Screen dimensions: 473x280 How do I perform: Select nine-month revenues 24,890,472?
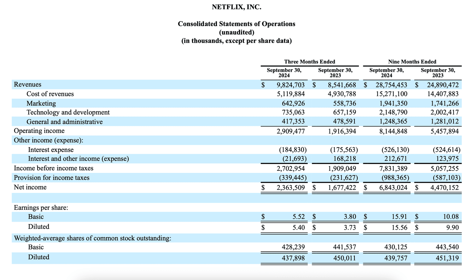pyautogui.click(x=443, y=85)
